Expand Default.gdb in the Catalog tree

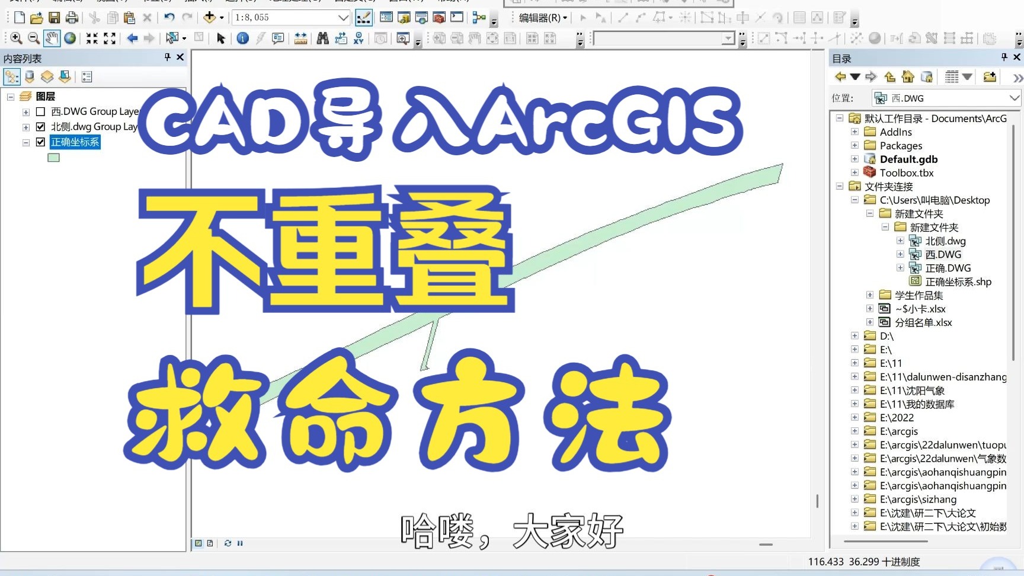coord(854,159)
